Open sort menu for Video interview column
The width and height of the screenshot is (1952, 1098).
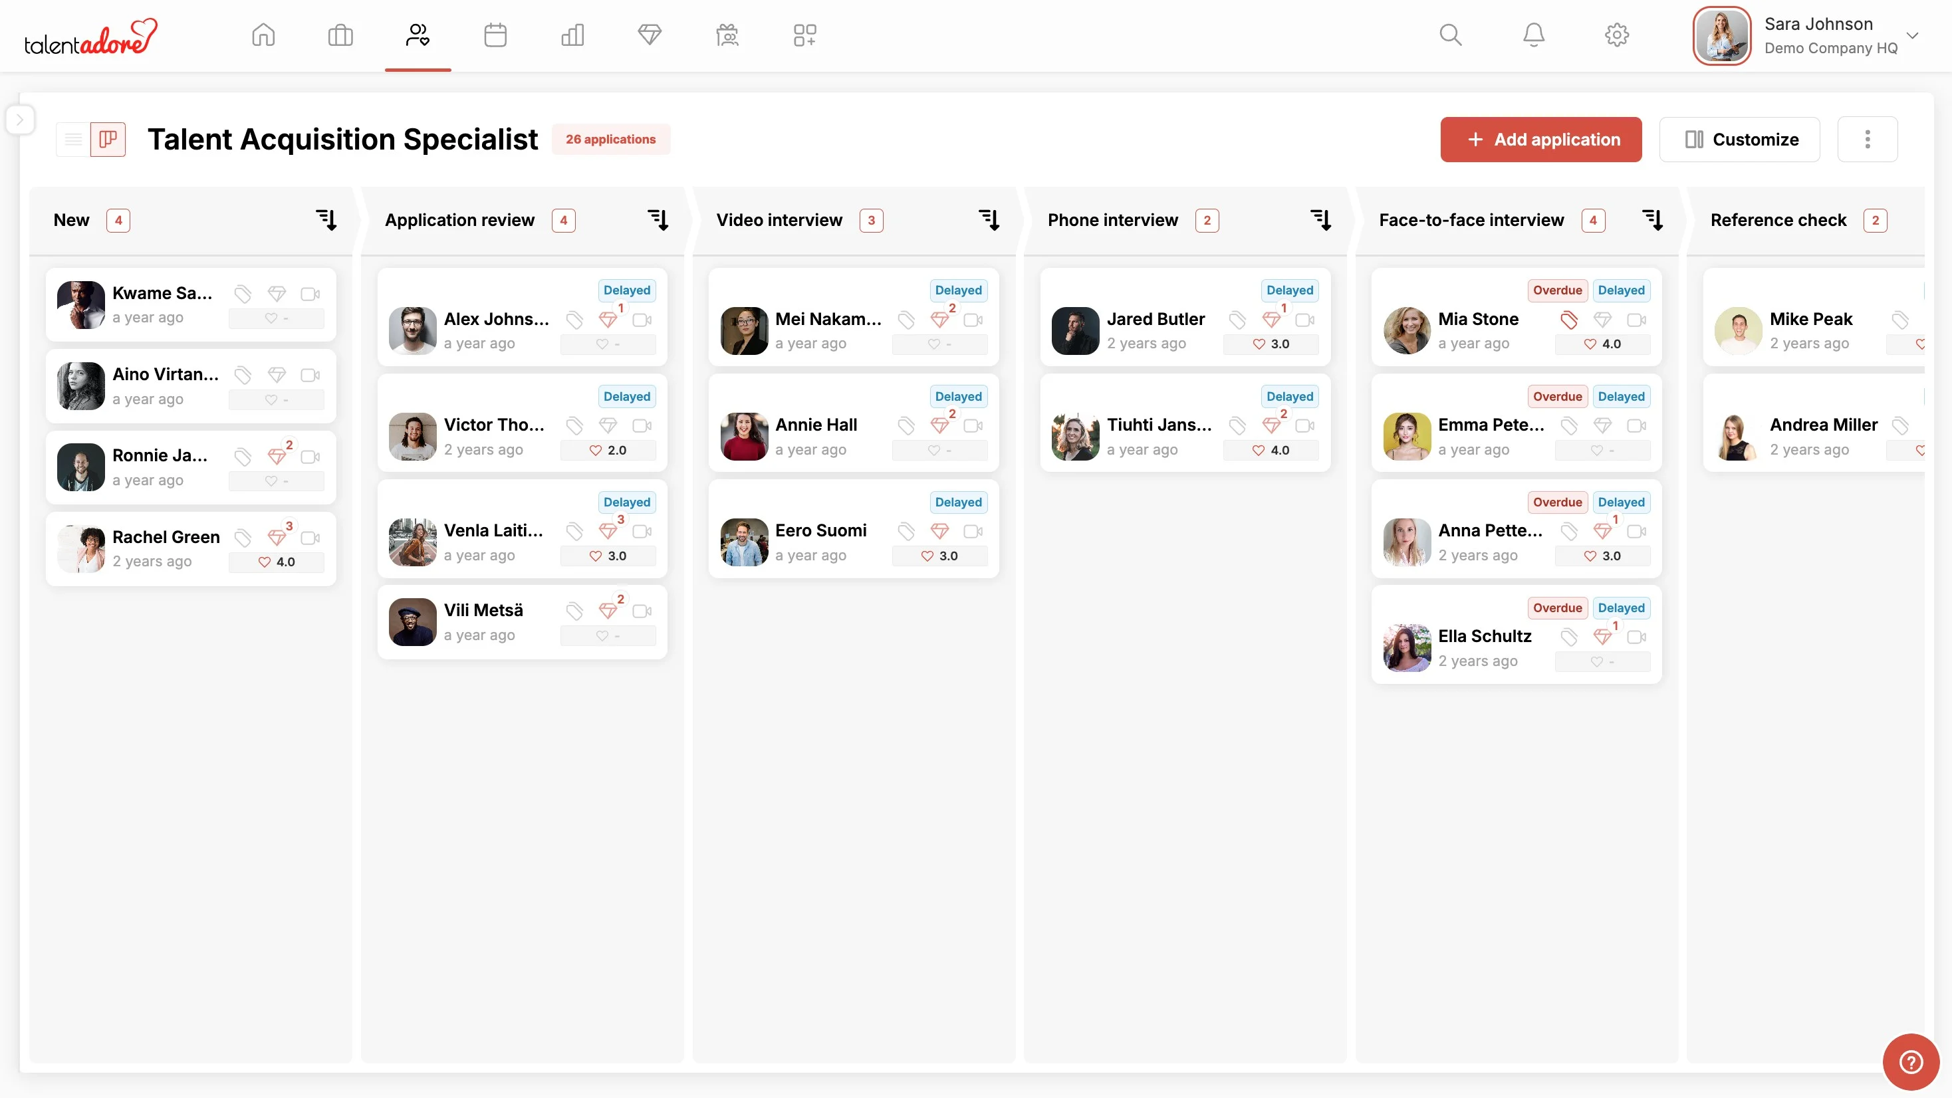click(989, 221)
